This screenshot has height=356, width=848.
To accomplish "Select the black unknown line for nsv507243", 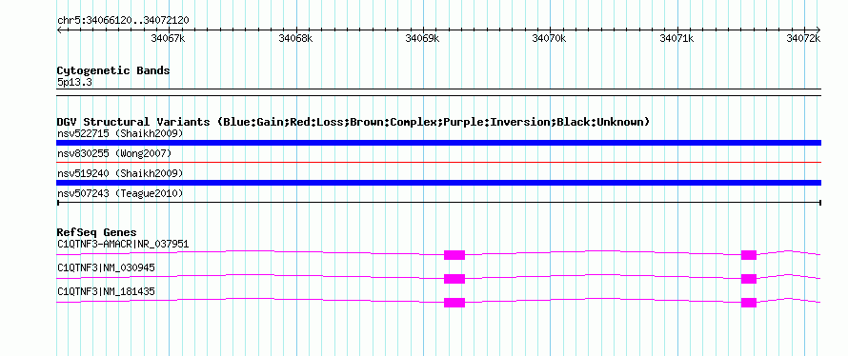I will (438, 203).
